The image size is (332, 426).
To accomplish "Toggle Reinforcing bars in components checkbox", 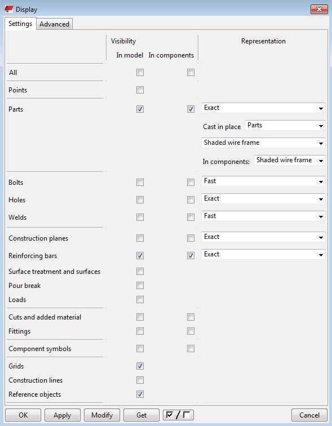I will [191, 256].
